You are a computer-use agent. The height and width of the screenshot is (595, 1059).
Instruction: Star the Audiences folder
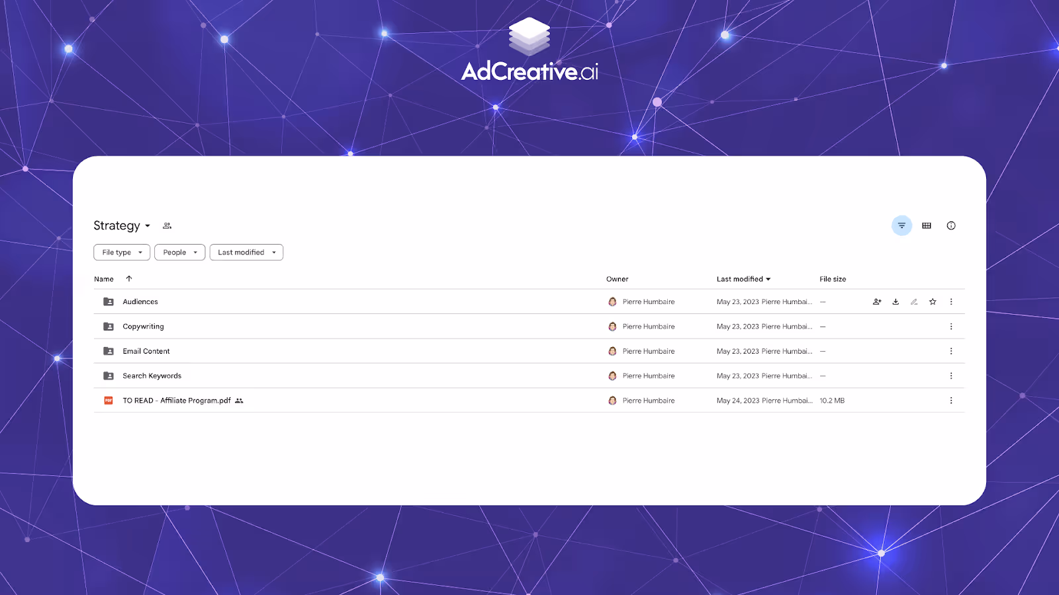tap(933, 301)
